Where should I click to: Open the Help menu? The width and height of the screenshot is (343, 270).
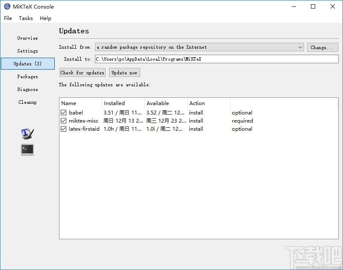(x=45, y=18)
